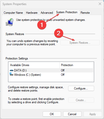Open the Remote tab

[x=85, y=13]
